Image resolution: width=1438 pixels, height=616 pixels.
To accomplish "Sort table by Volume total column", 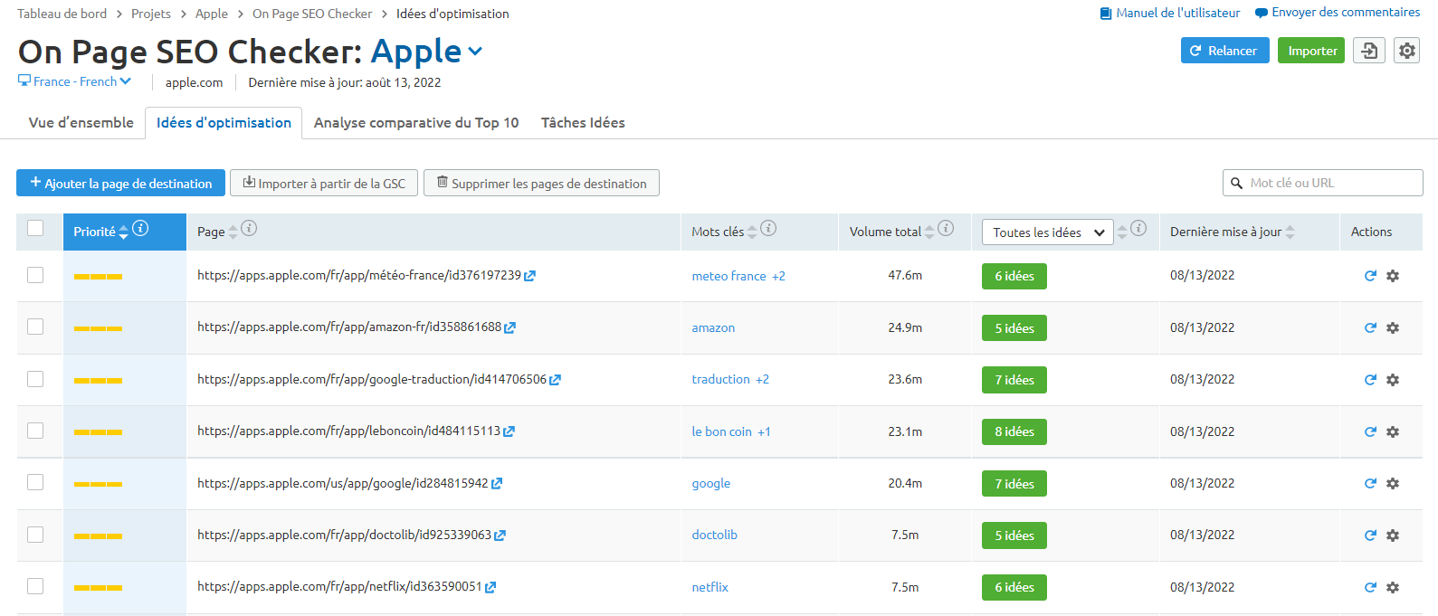I will click(929, 232).
